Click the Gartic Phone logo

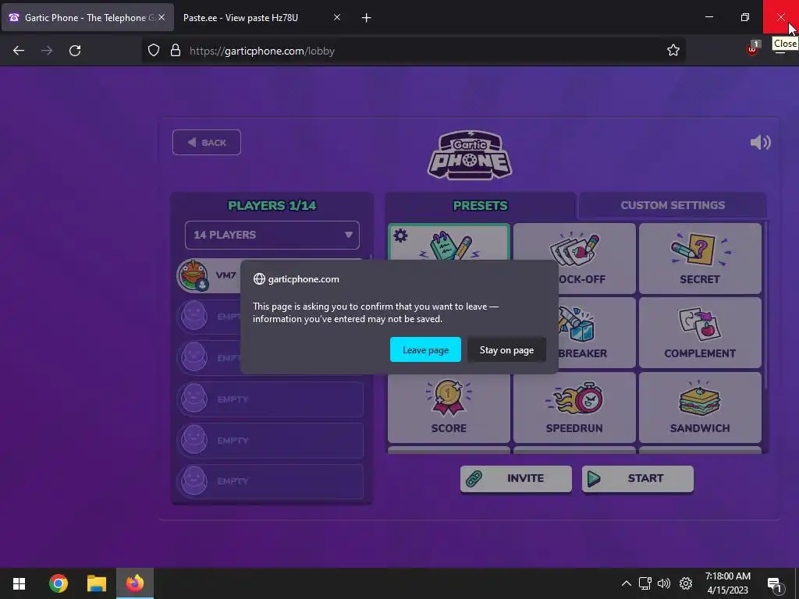(x=469, y=155)
